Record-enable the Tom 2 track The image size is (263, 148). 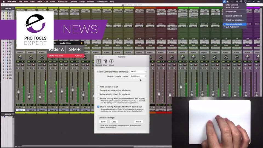tap(77, 65)
